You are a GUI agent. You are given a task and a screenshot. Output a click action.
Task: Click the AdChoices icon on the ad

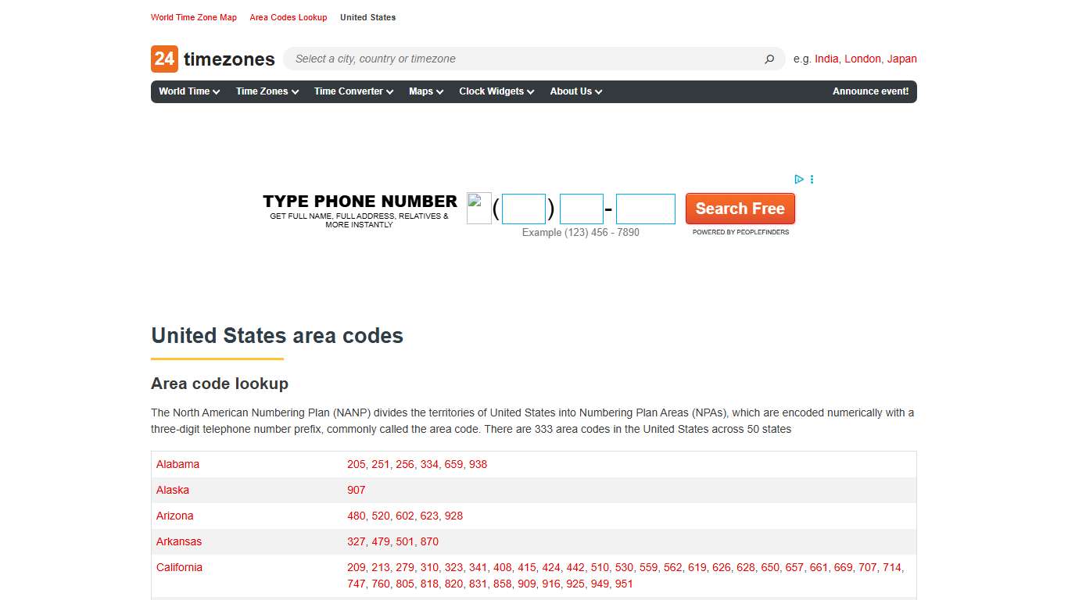click(798, 179)
